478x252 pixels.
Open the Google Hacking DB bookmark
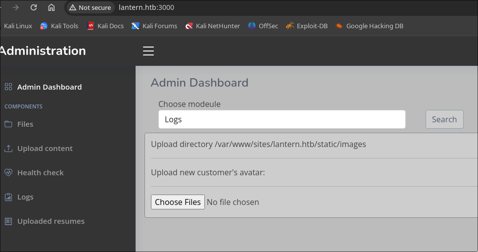[x=369, y=26]
